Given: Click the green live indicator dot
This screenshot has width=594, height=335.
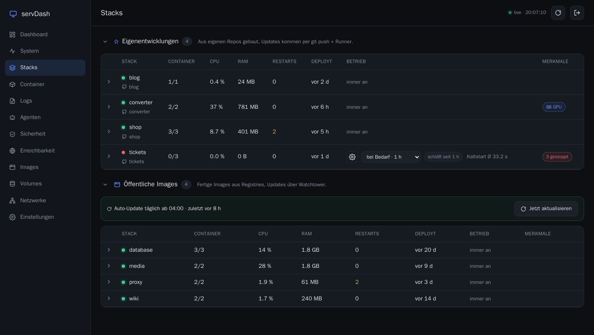Looking at the screenshot, I should click(510, 13).
